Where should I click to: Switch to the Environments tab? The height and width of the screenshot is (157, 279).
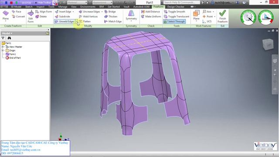click(x=88, y=7)
